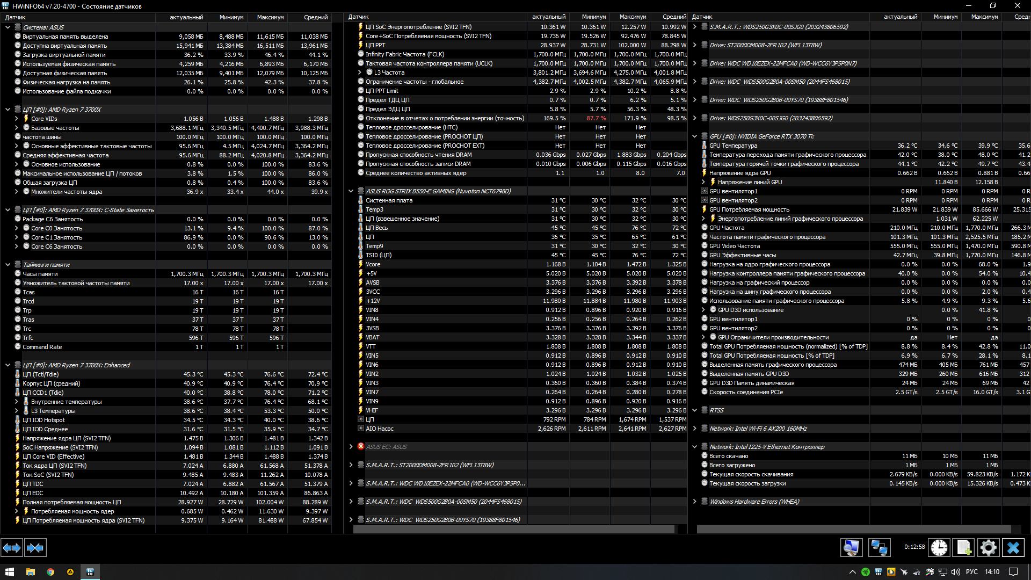Click the expand layout arrows button
The width and height of the screenshot is (1031, 580).
tap(12, 548)
